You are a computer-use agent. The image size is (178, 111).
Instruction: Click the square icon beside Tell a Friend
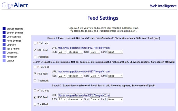pyautogui.click(x=4, y=49)
